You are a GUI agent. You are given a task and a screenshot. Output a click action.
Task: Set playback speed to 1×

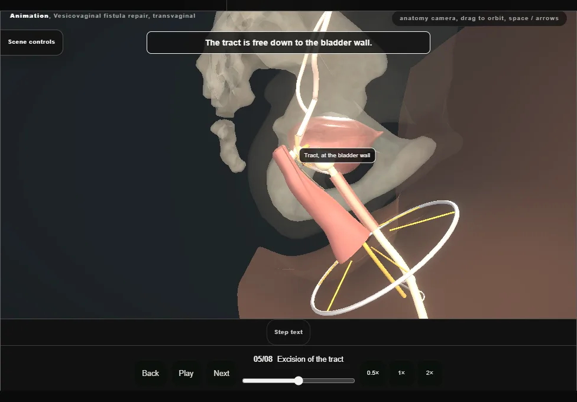pyautogui.click(x=401, y=373)
